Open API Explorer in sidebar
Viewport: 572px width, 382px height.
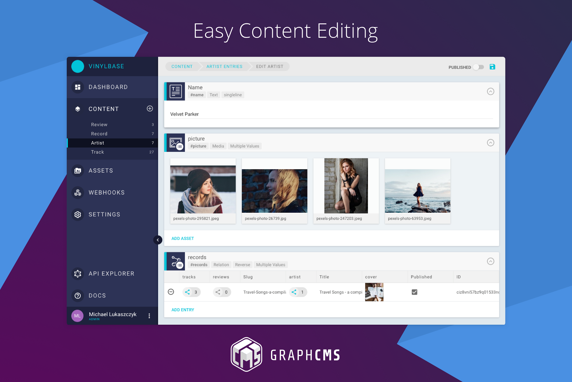(x=112, y=274)
